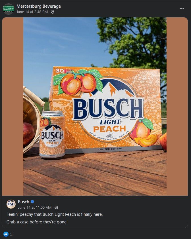Click the "Grab a case before they're gone!" line
191x239 pixels.
37,222
